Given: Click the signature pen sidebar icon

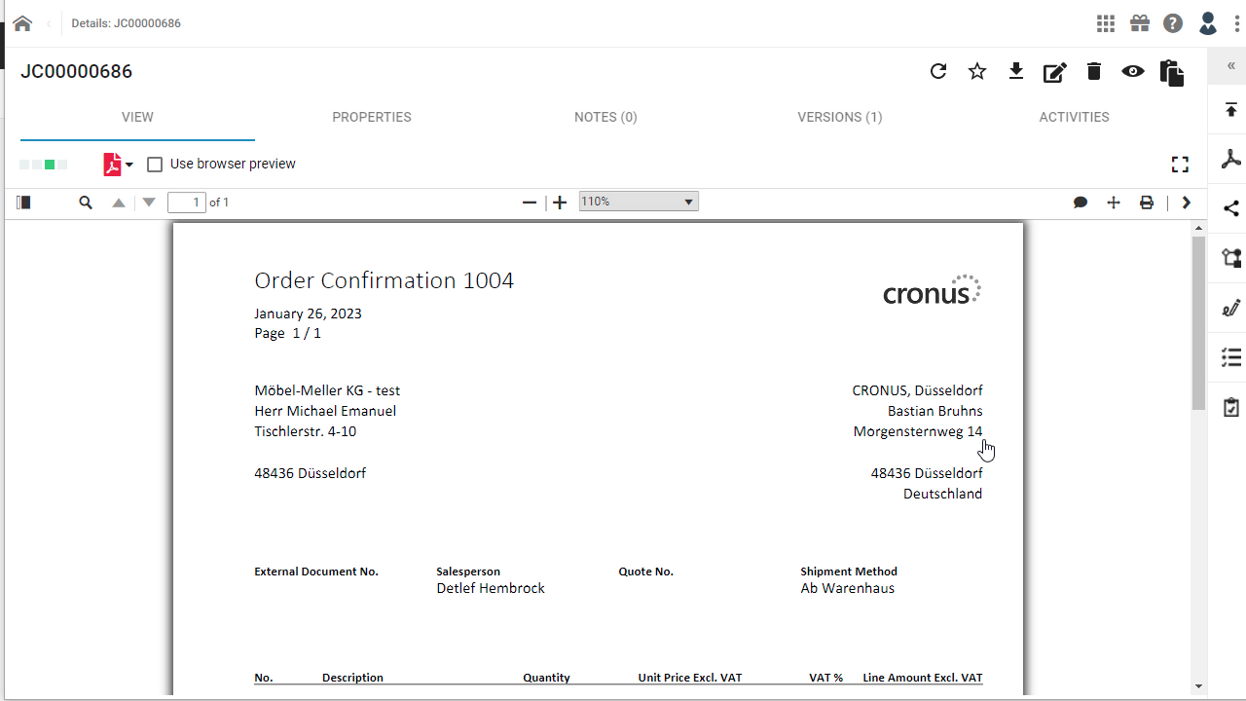Looking at the screenshot, I should (1231, 308).
